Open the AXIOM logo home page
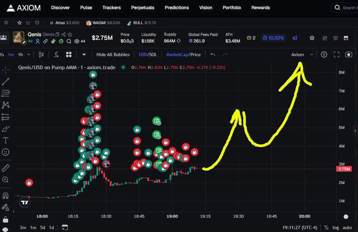 [x=24, y=8]
